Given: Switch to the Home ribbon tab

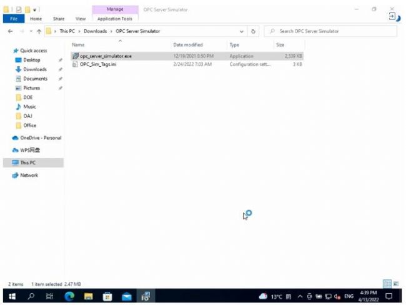Looking at the screenshot, I should (36, 19).
